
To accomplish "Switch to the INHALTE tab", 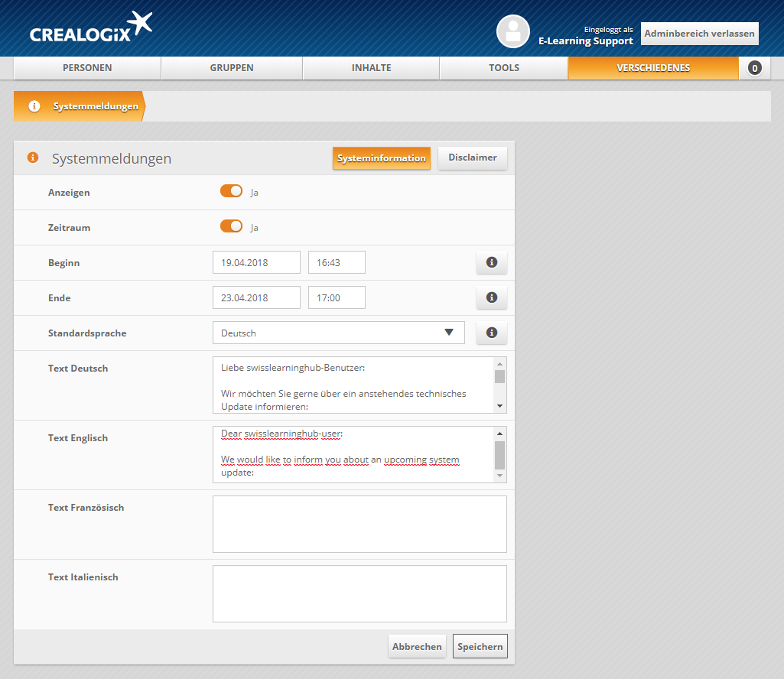I will [x=371, y=68].
